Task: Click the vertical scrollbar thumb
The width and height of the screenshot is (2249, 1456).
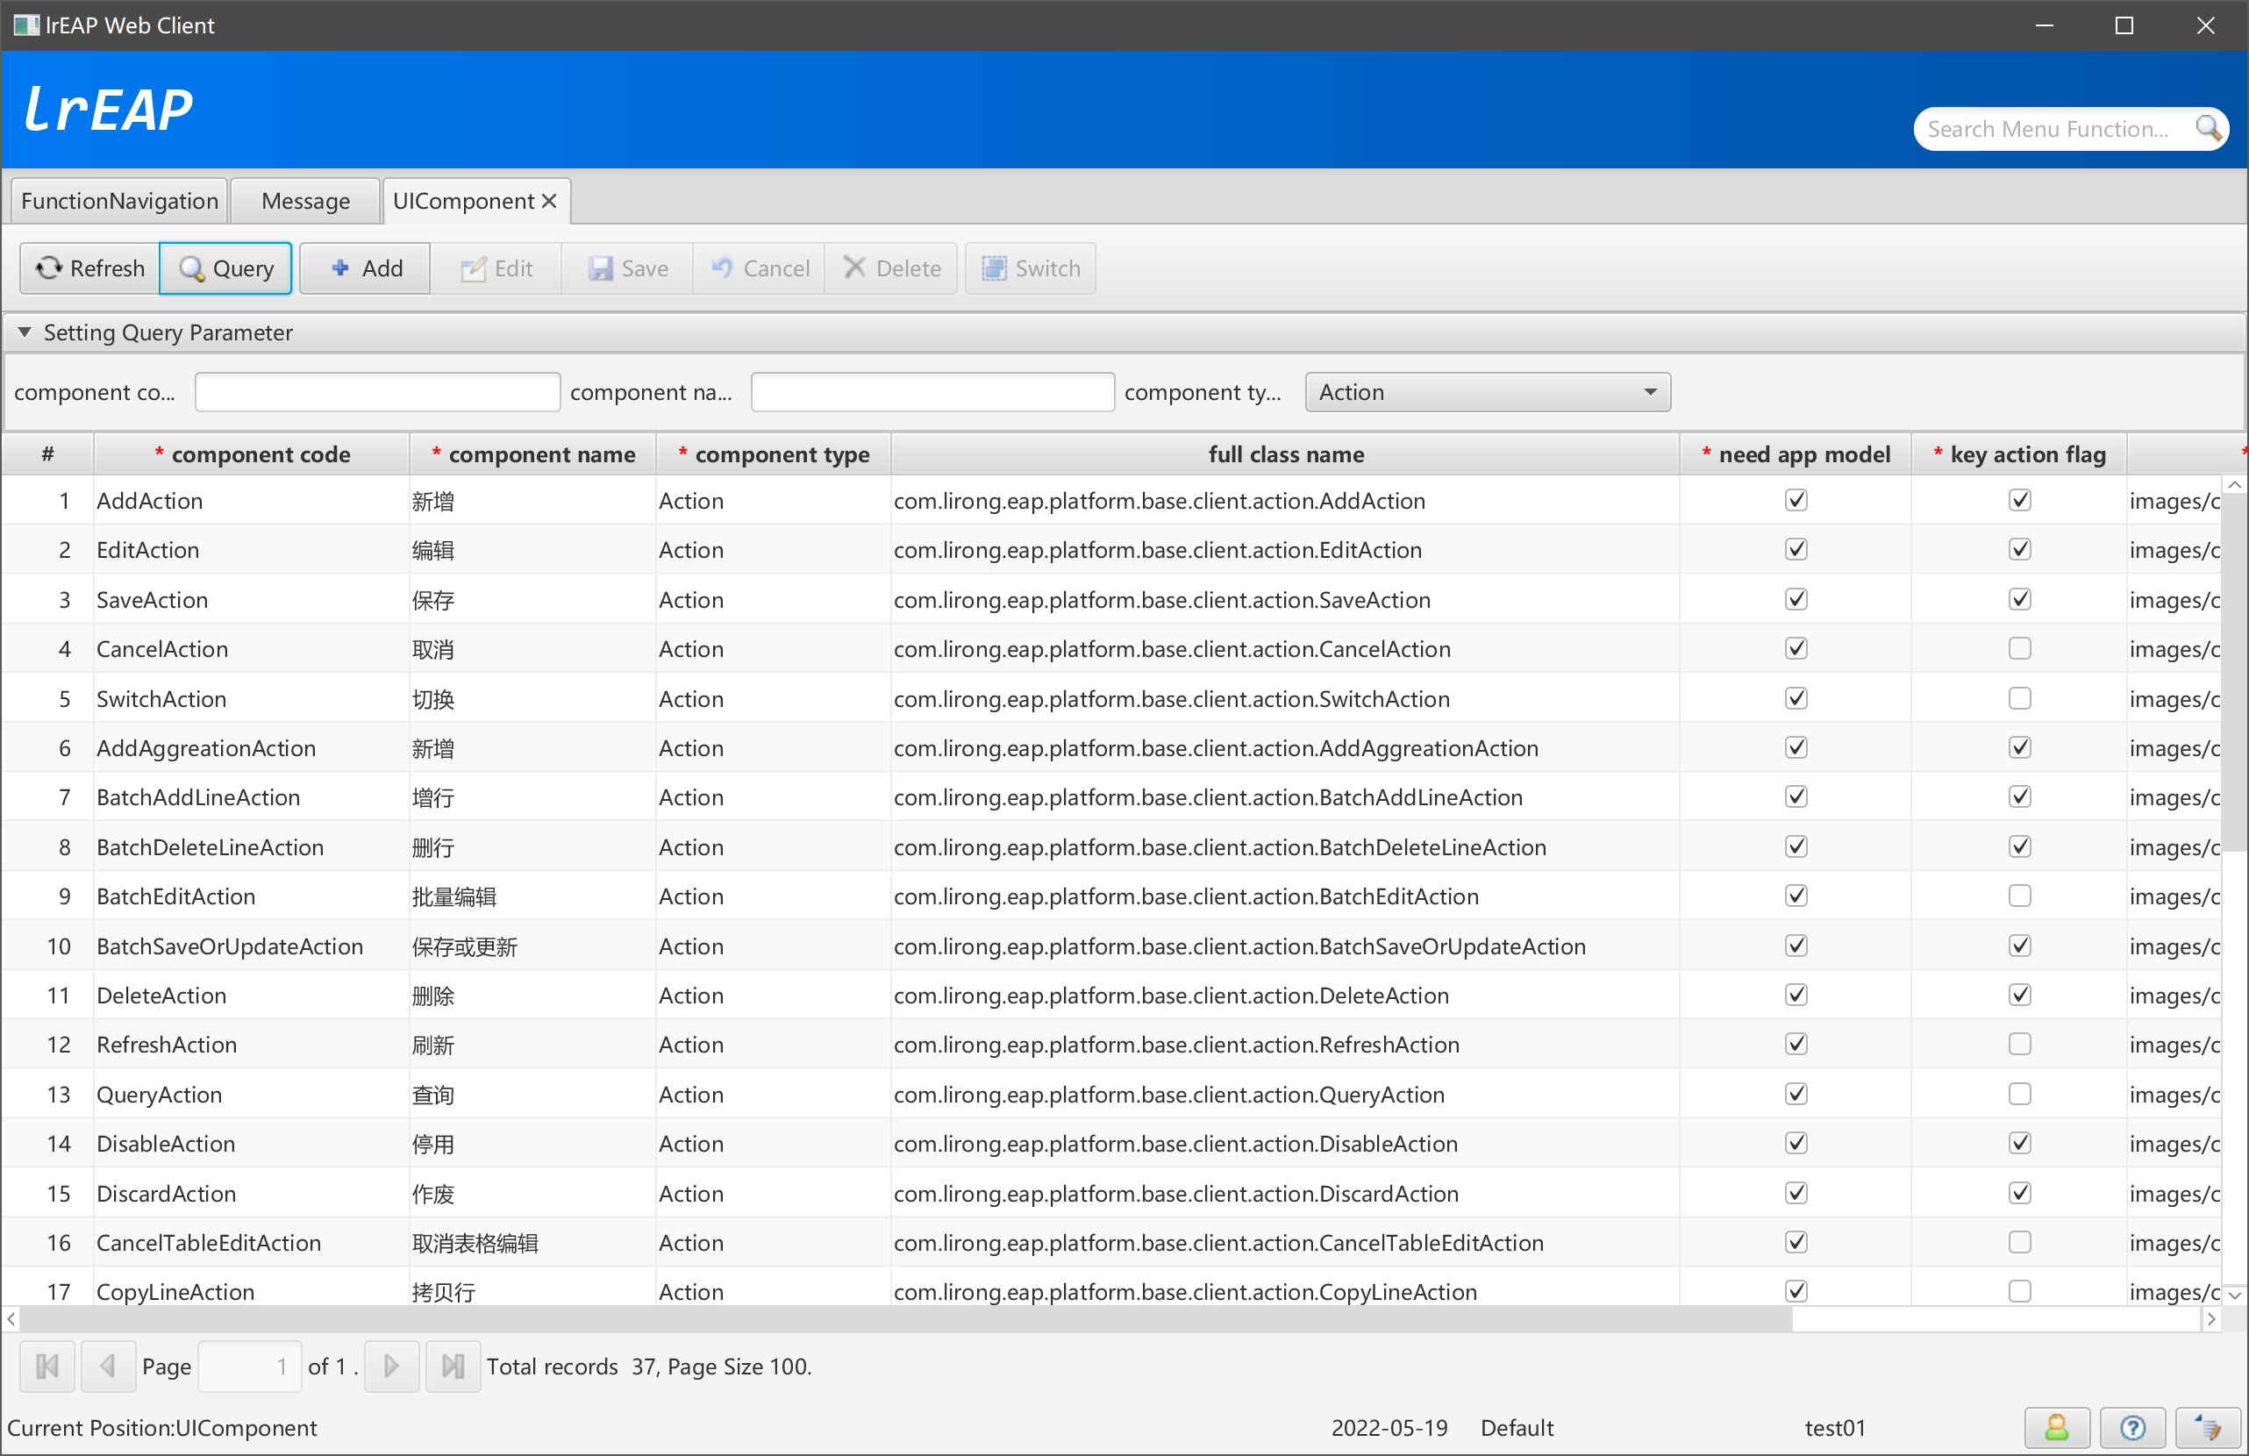Action: point(2234,671)
